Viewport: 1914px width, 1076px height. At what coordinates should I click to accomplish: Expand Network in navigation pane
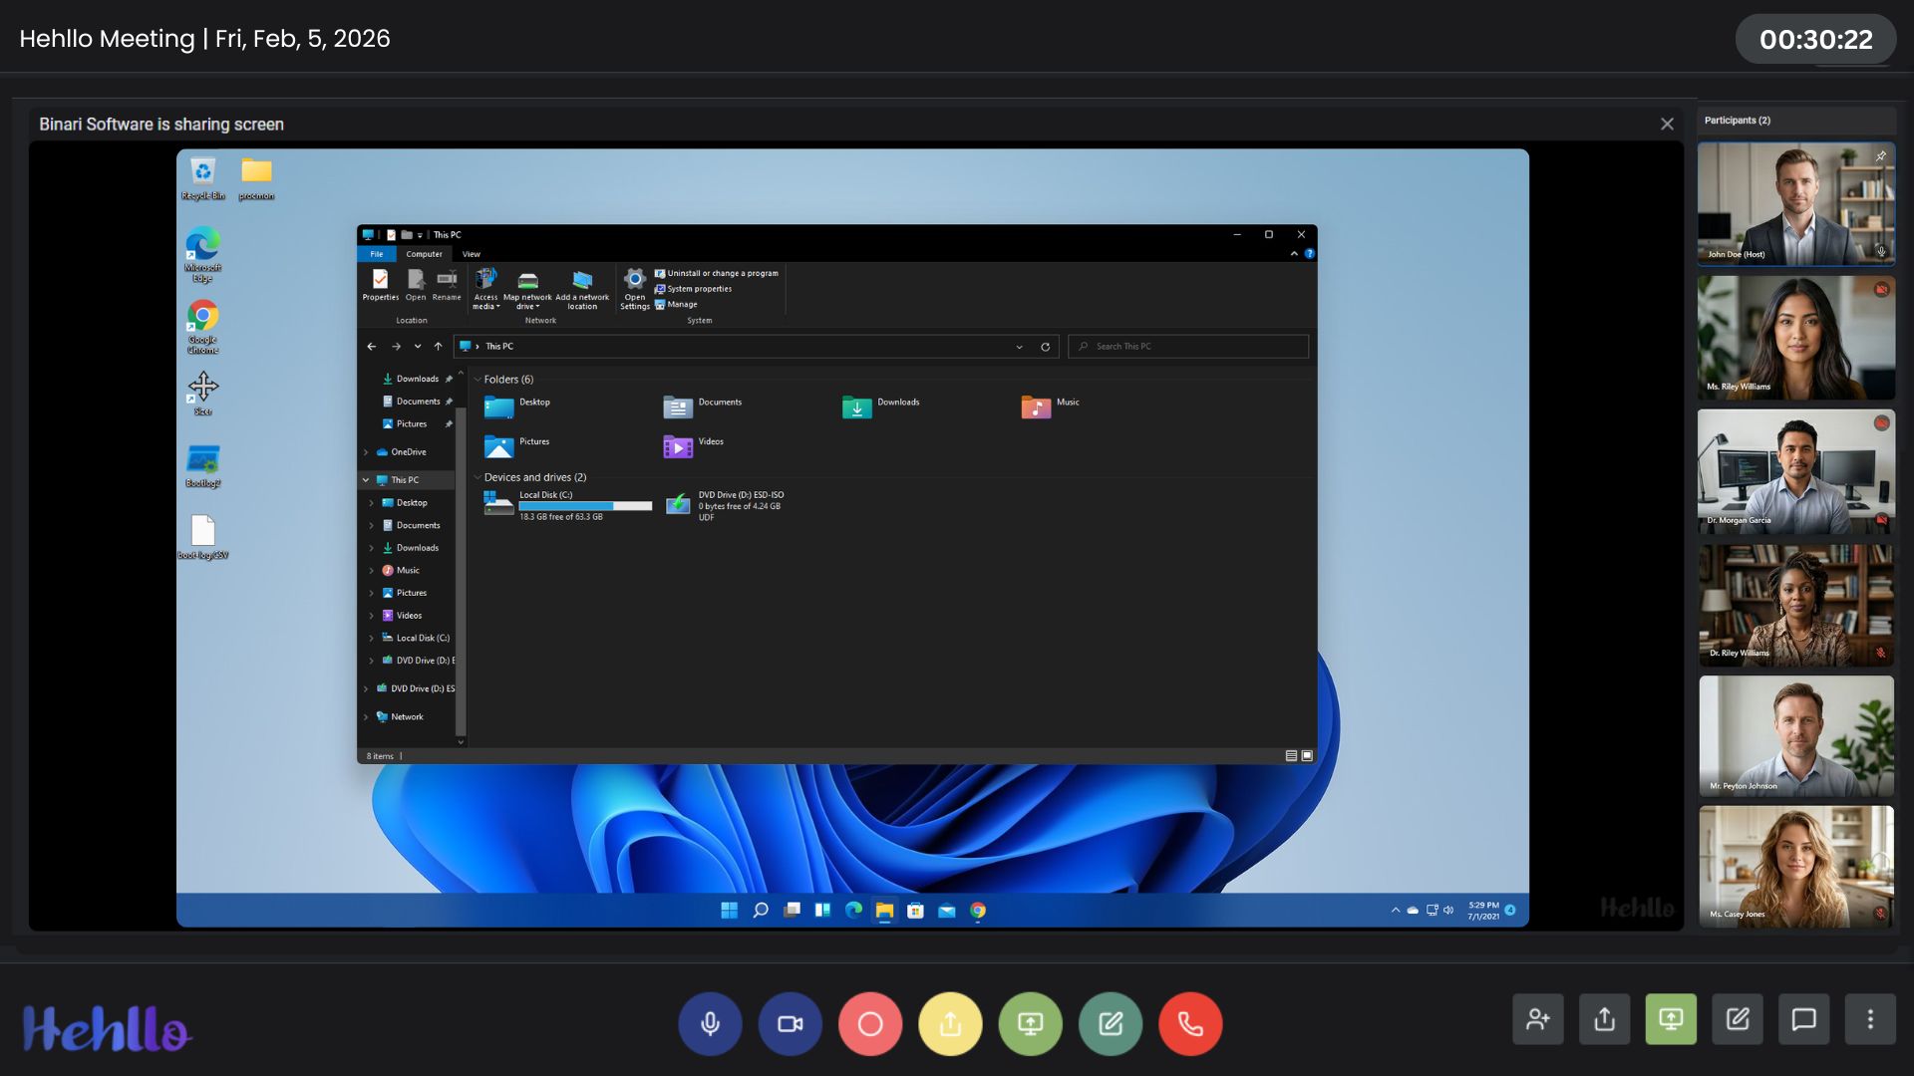point(366,717)
